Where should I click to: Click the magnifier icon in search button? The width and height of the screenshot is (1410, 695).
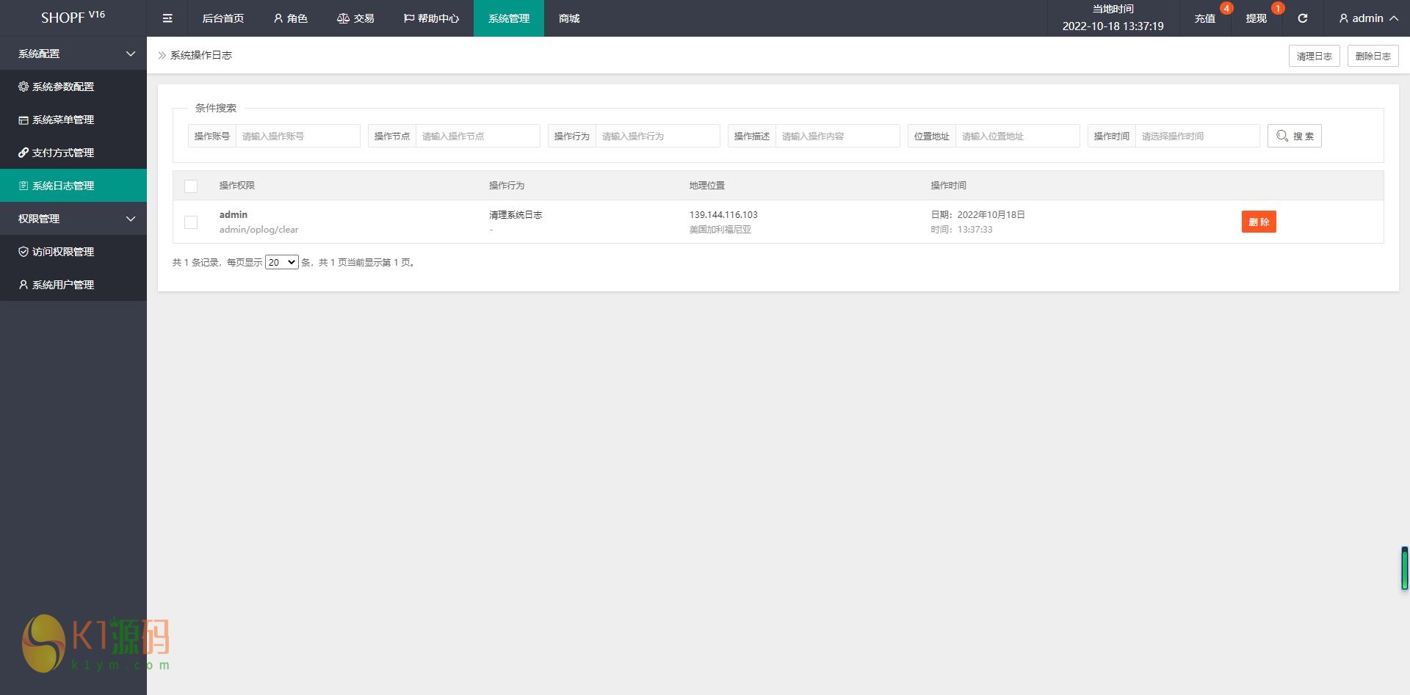coord(1282,136)
